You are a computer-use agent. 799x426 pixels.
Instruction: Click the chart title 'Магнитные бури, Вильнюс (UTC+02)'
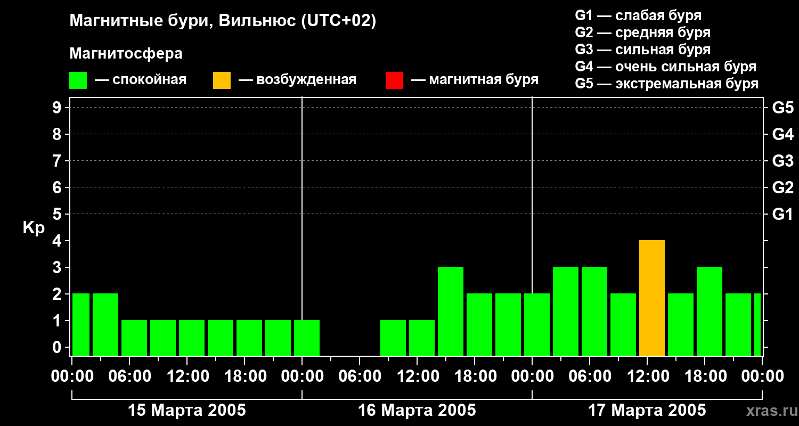tap(223, 21)
